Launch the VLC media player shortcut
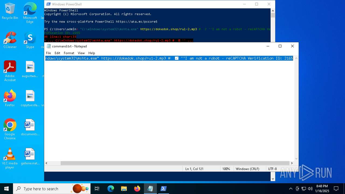Screen dimensions: 345x194 click(x=10, y=158)
